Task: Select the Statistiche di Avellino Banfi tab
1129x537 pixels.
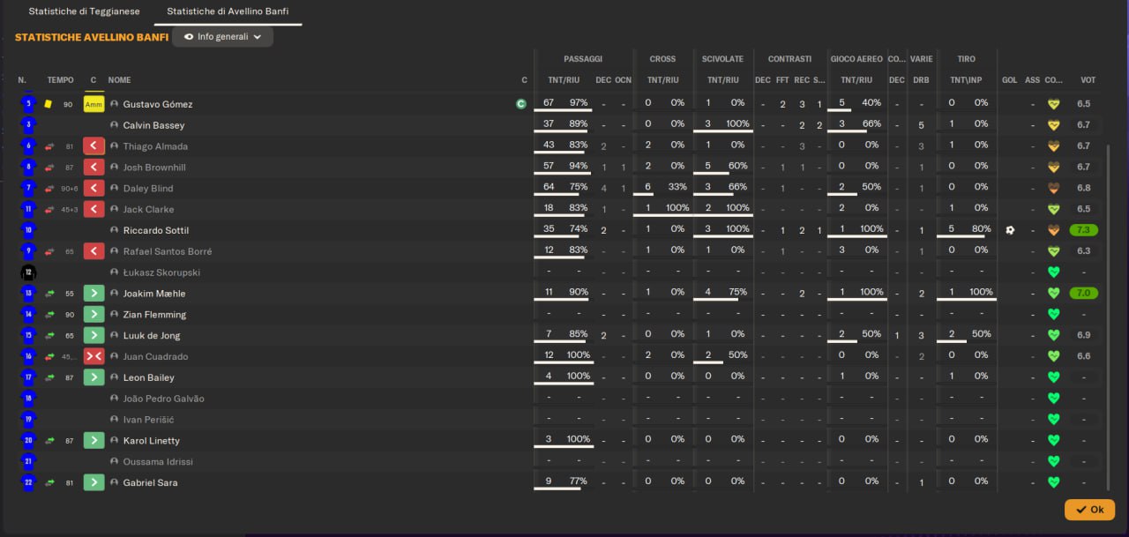Action: click(228, 12)
